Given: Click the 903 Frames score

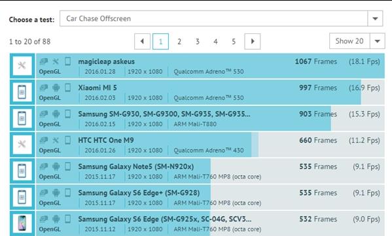Looking at the screenshot, I should click(318, 114).
